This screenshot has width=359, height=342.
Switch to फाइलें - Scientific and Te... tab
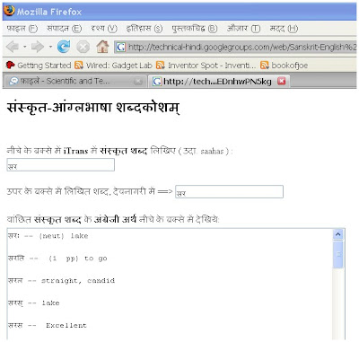(x=74, y=81)
